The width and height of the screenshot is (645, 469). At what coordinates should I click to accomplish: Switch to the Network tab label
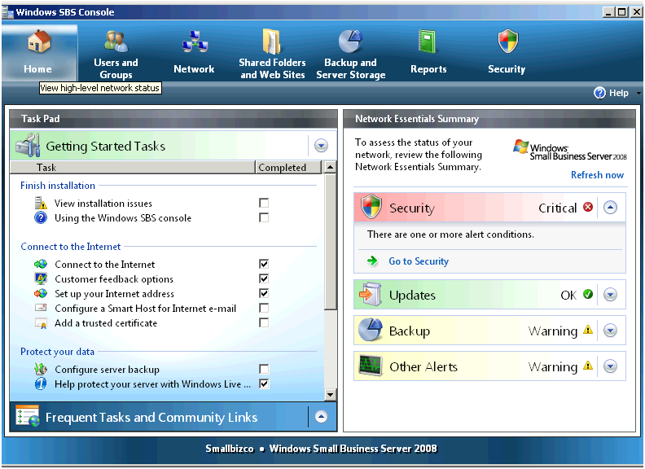(x=194, y=69)
